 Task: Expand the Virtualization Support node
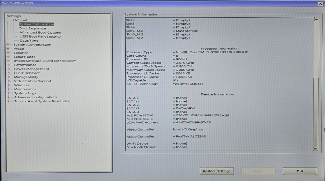click(8, 81)
